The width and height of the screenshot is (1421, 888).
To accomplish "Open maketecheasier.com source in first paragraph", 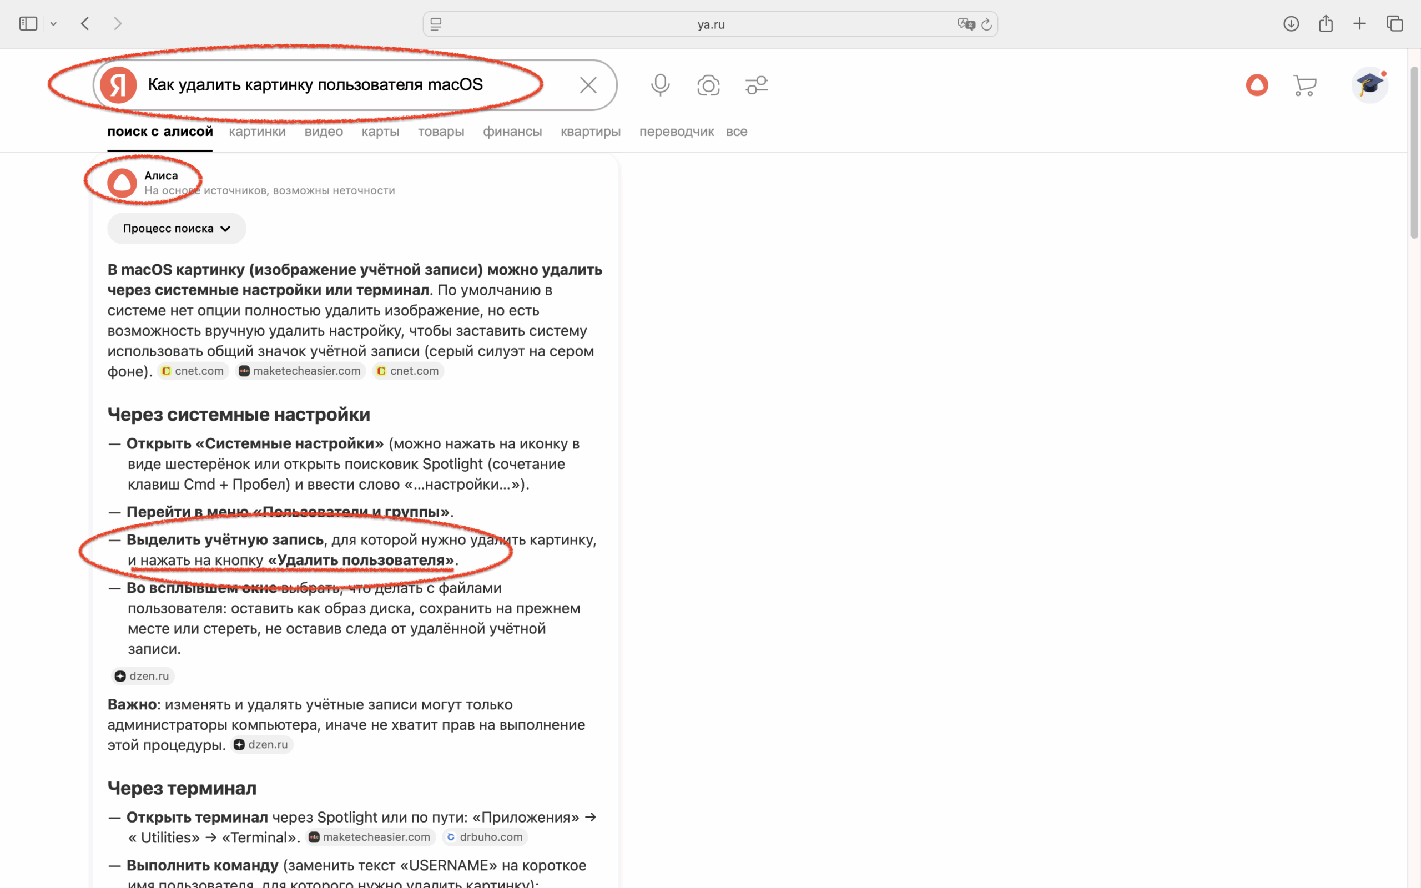I will [x=301, y=371].
